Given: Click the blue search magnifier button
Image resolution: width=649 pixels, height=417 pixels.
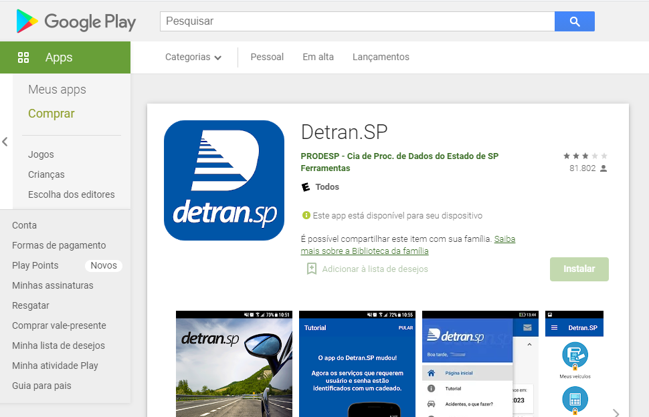Looking at the screenshot, I should 575,21.
